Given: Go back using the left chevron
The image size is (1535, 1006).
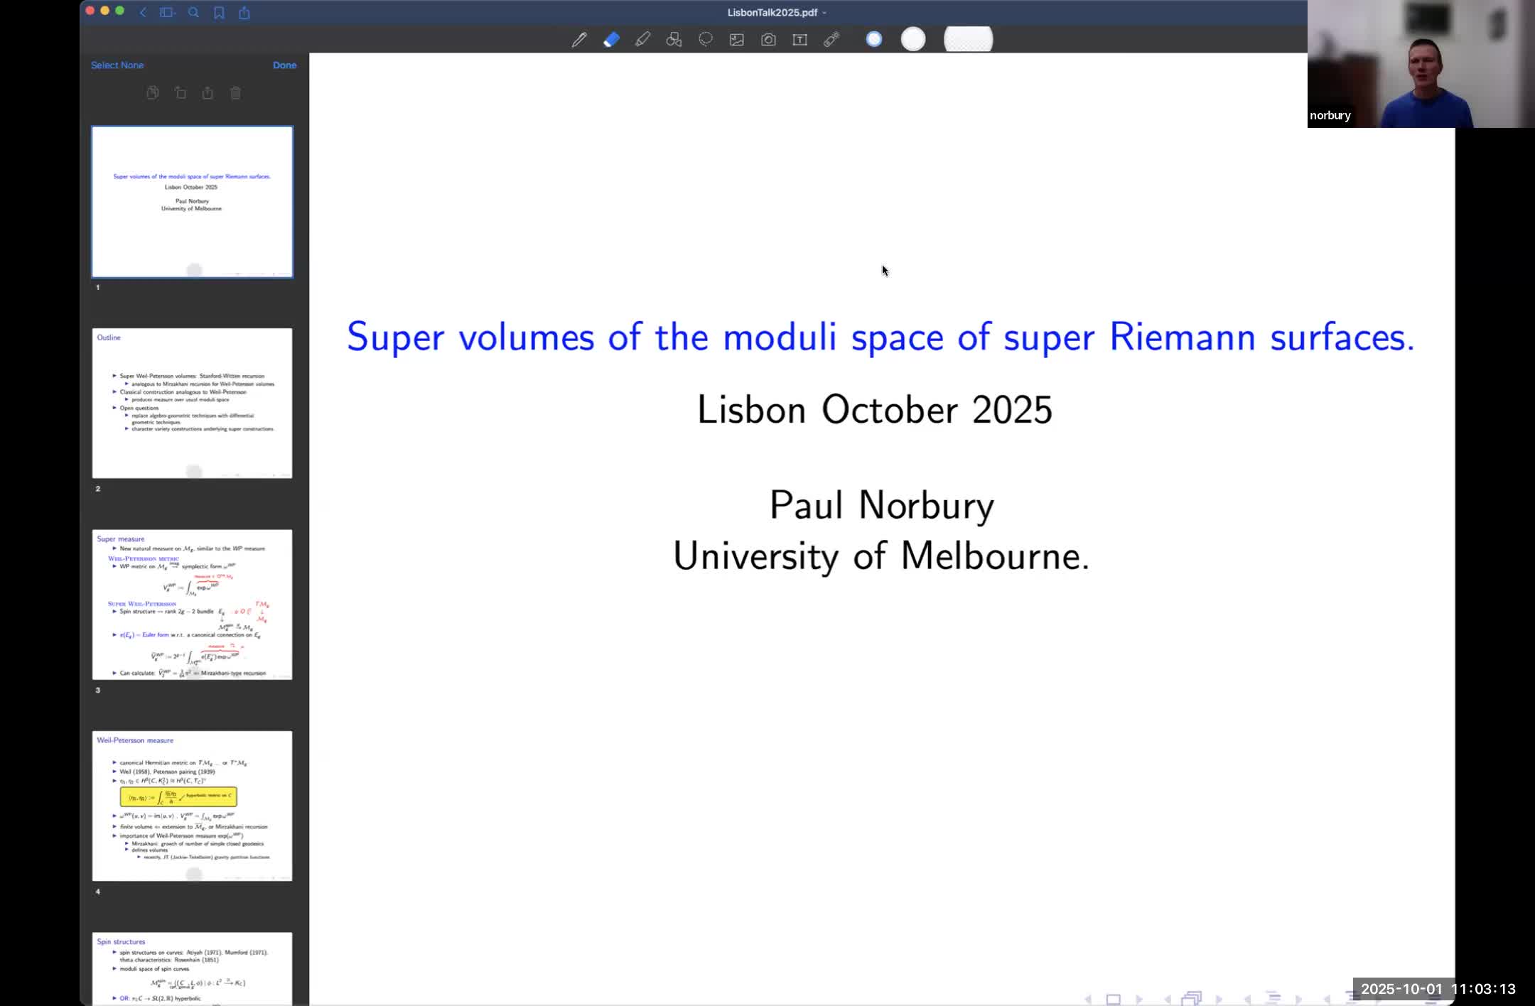Looking at the screenshot, I should (143, 12).
